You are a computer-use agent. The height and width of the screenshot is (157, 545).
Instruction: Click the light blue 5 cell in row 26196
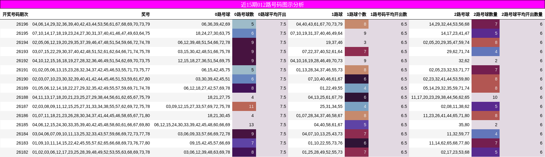244,24
